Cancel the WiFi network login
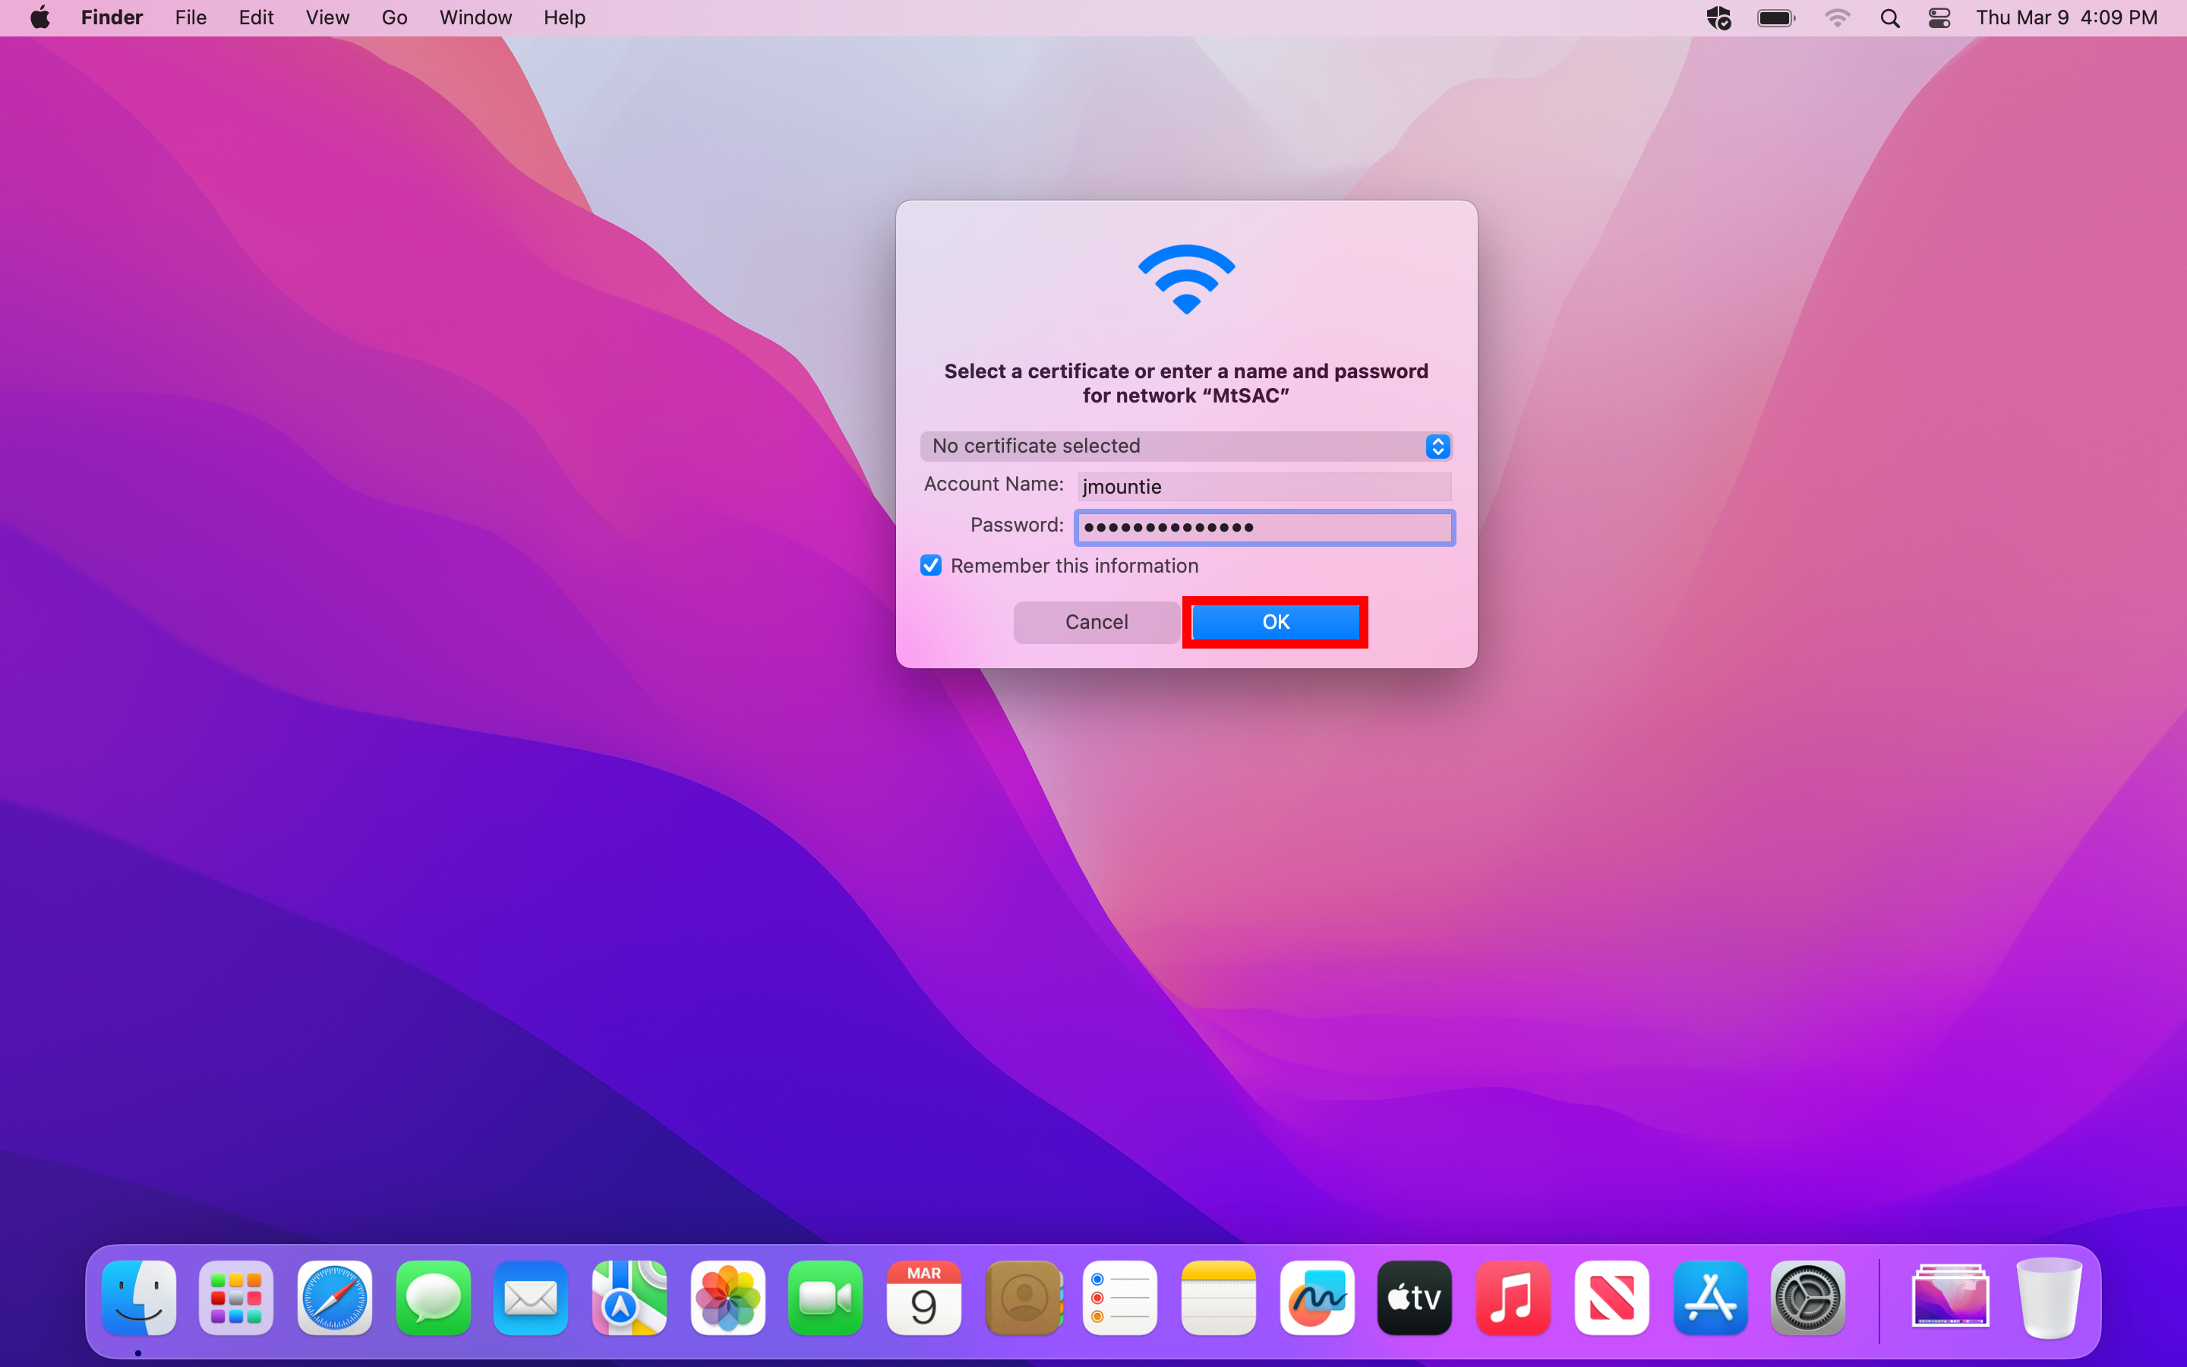Screen dimensions: 2187x1367 (x=1096, y=620)
